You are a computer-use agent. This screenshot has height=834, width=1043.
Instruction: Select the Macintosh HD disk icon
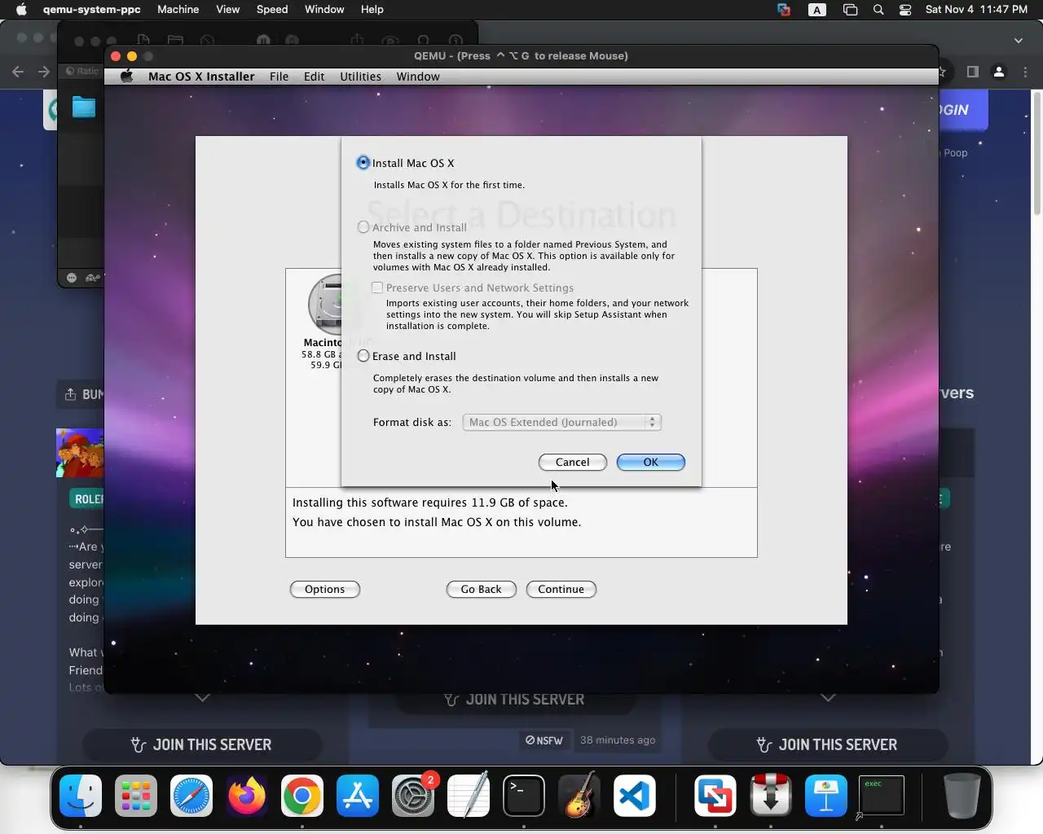pos(326,304)
